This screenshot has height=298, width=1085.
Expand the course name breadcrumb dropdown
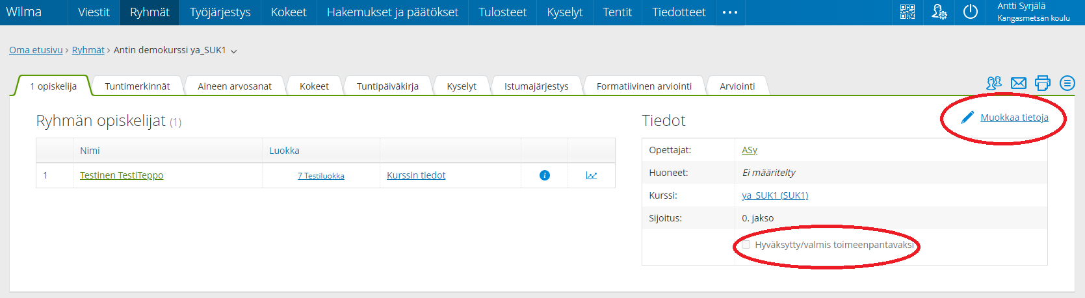(234, 51)
